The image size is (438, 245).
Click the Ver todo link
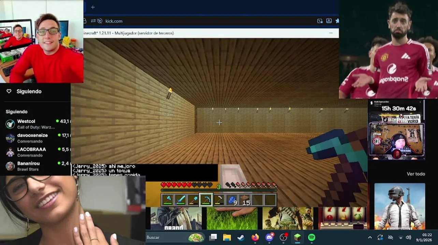tap(416, 174)
